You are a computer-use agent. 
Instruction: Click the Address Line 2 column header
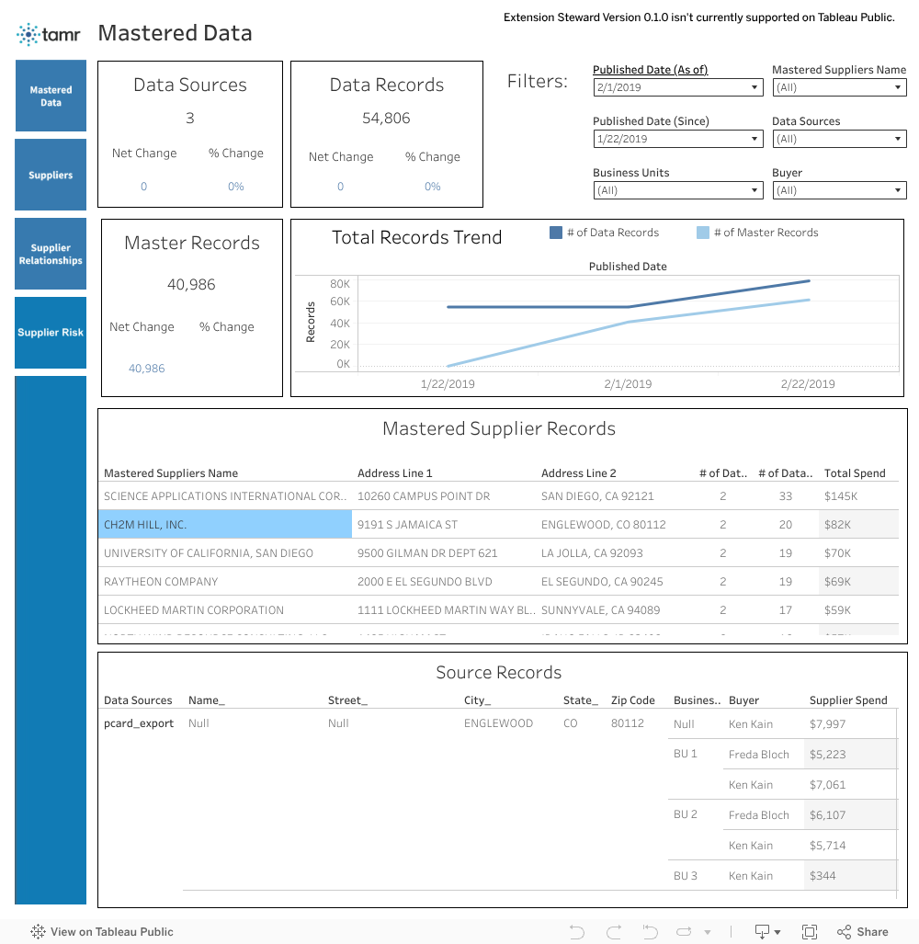[578, 473]
